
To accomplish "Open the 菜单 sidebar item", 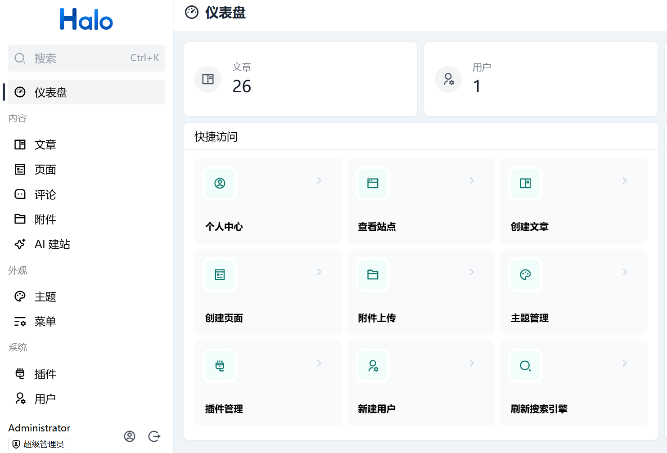I will 45,322.
